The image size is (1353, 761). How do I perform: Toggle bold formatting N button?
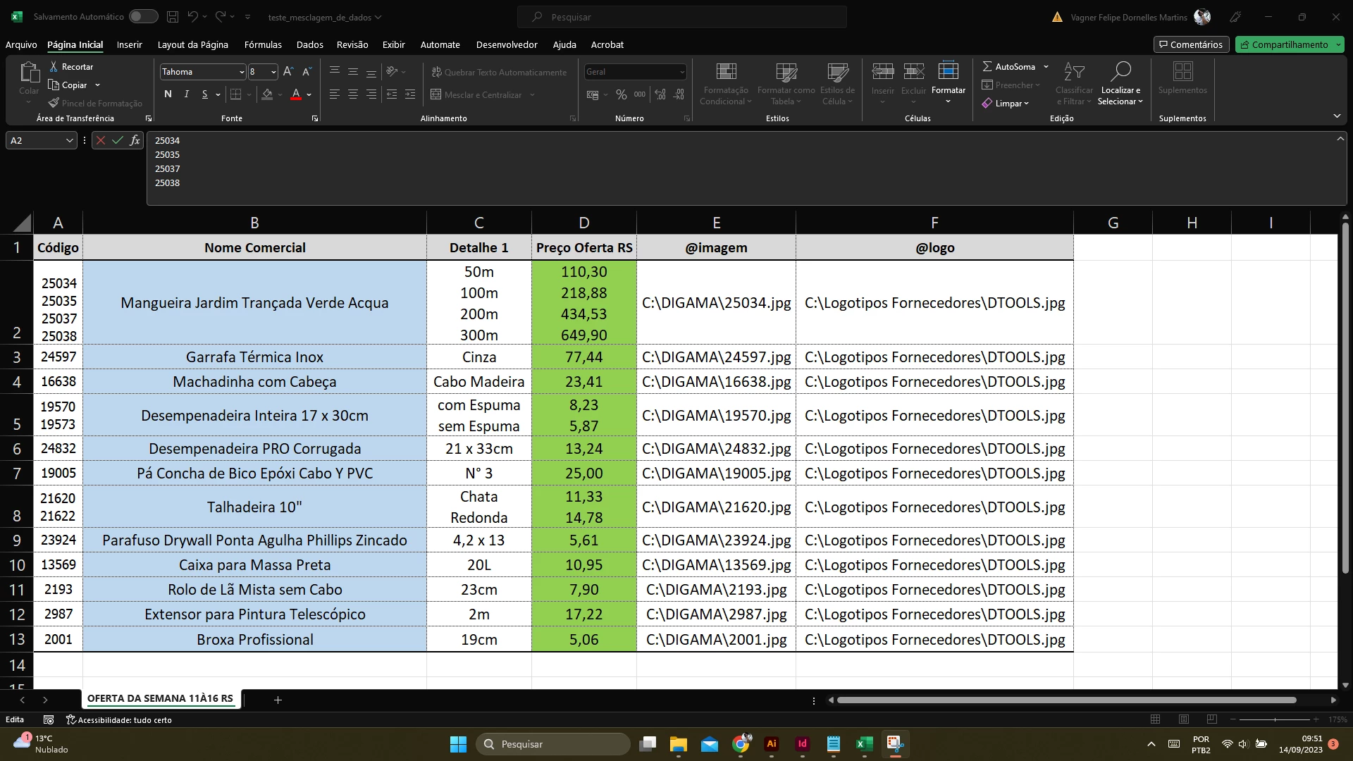168,94
